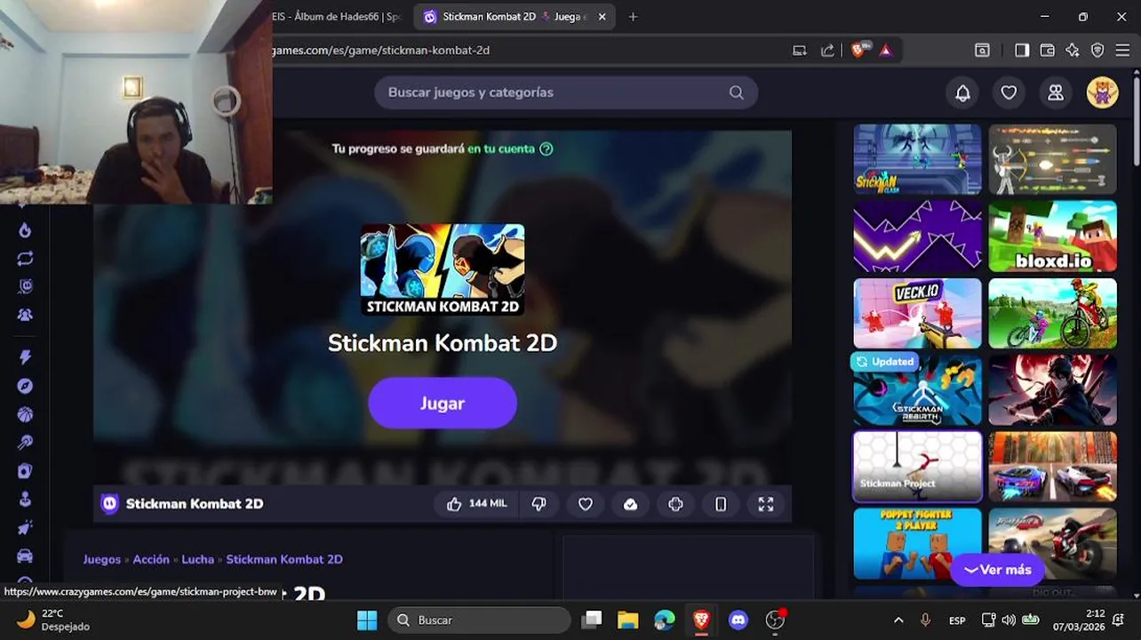Open the user avatar profile
The width and height of the screenshot is (1141, 640).
pos(1102,92)
